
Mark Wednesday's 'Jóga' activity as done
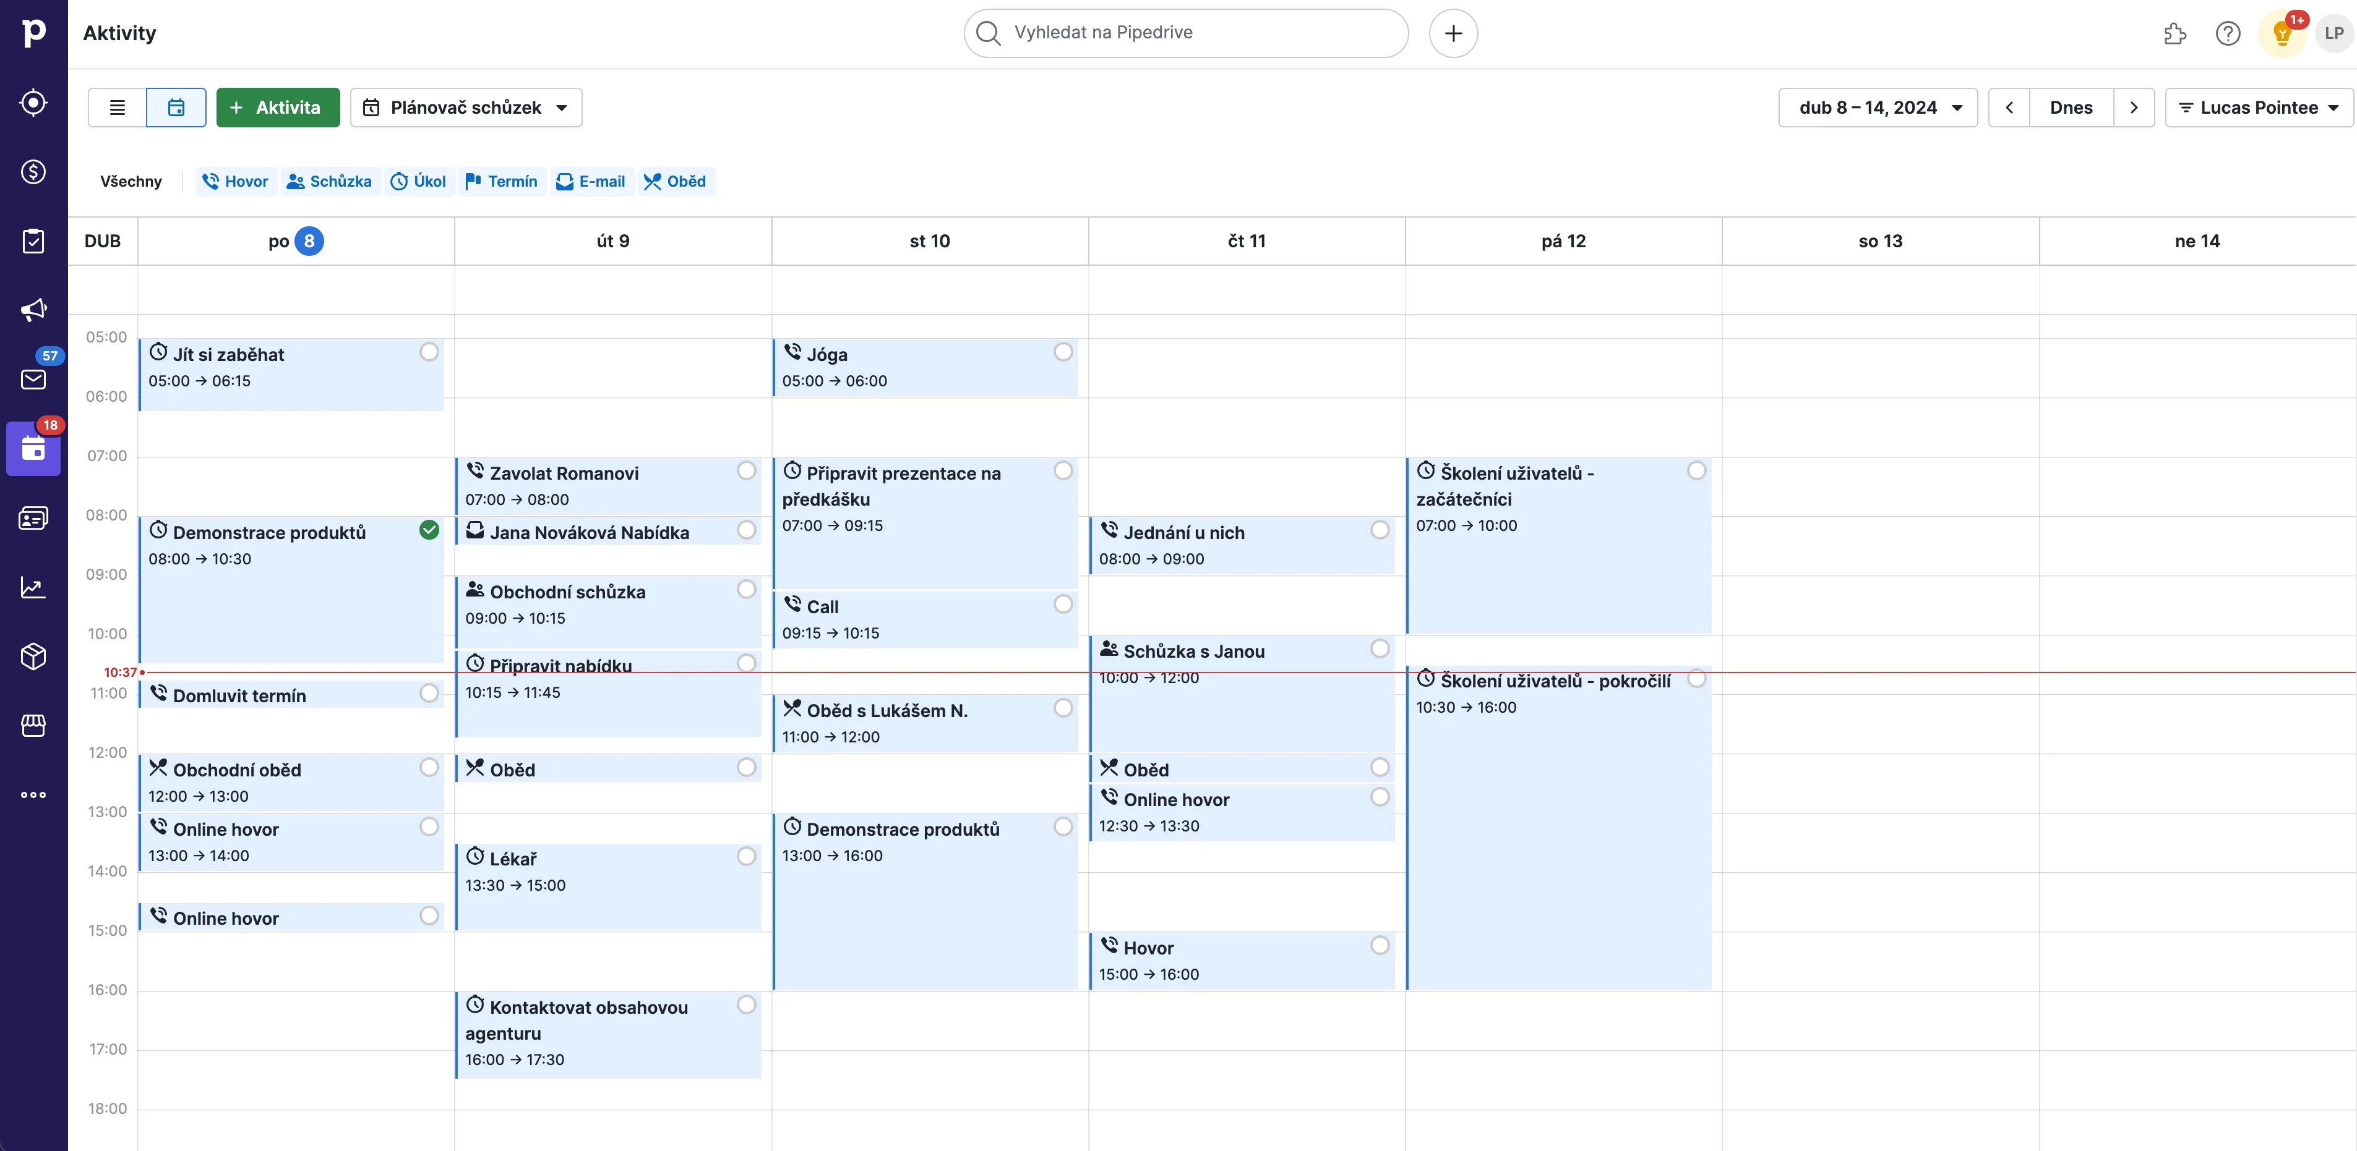point(1062,351)
